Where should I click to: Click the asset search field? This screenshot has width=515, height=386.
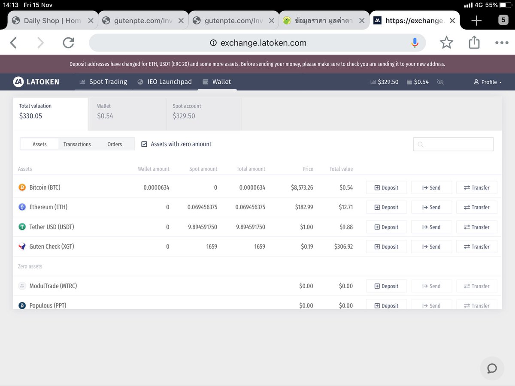coord(453,144)
